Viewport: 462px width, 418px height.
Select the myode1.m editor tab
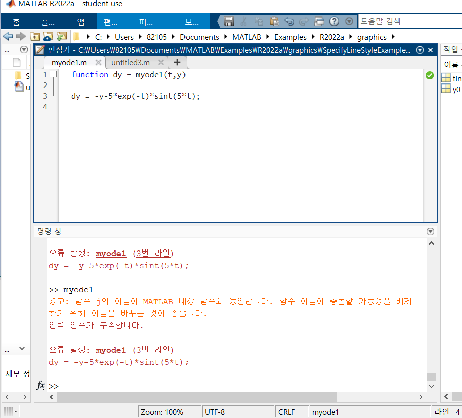69,63
